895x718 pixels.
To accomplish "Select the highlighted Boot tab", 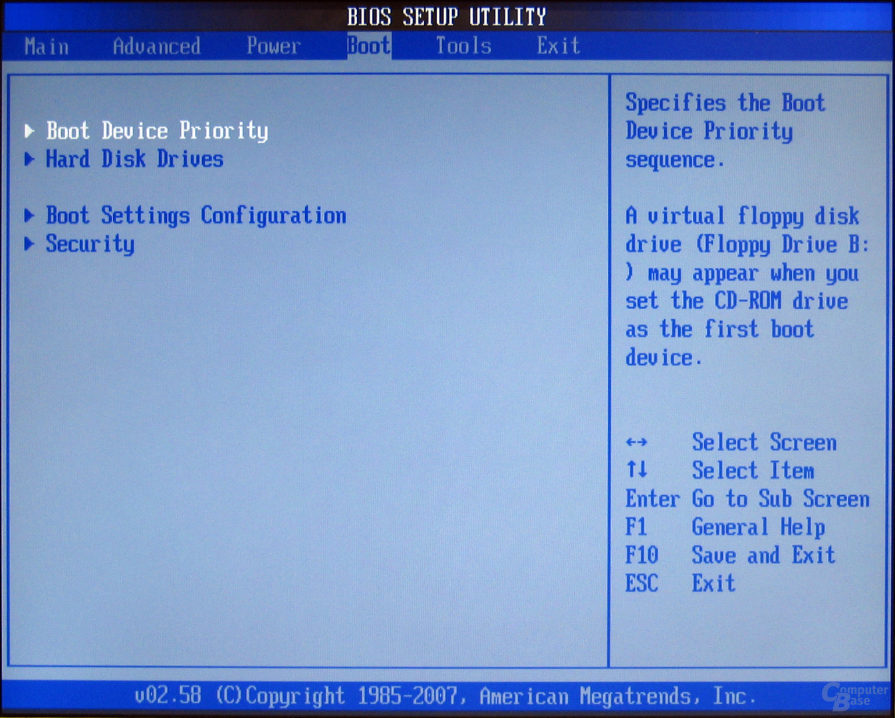I will point(369,46).
